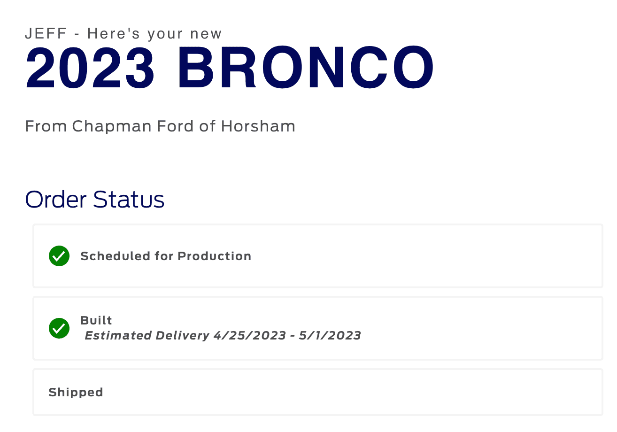The image size is (617, 432).
Task: Click the word BRONCO in the title
Action: pyautogui.click(x=306, y=69)
